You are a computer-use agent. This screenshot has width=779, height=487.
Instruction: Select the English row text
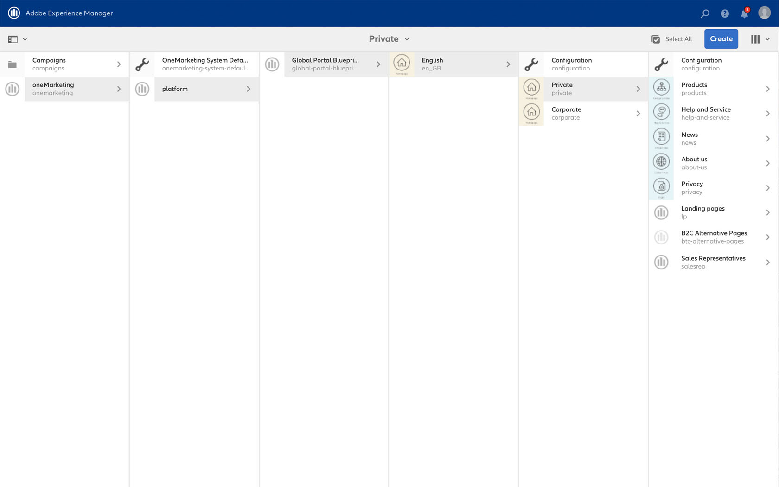click(x=432, y=64)
